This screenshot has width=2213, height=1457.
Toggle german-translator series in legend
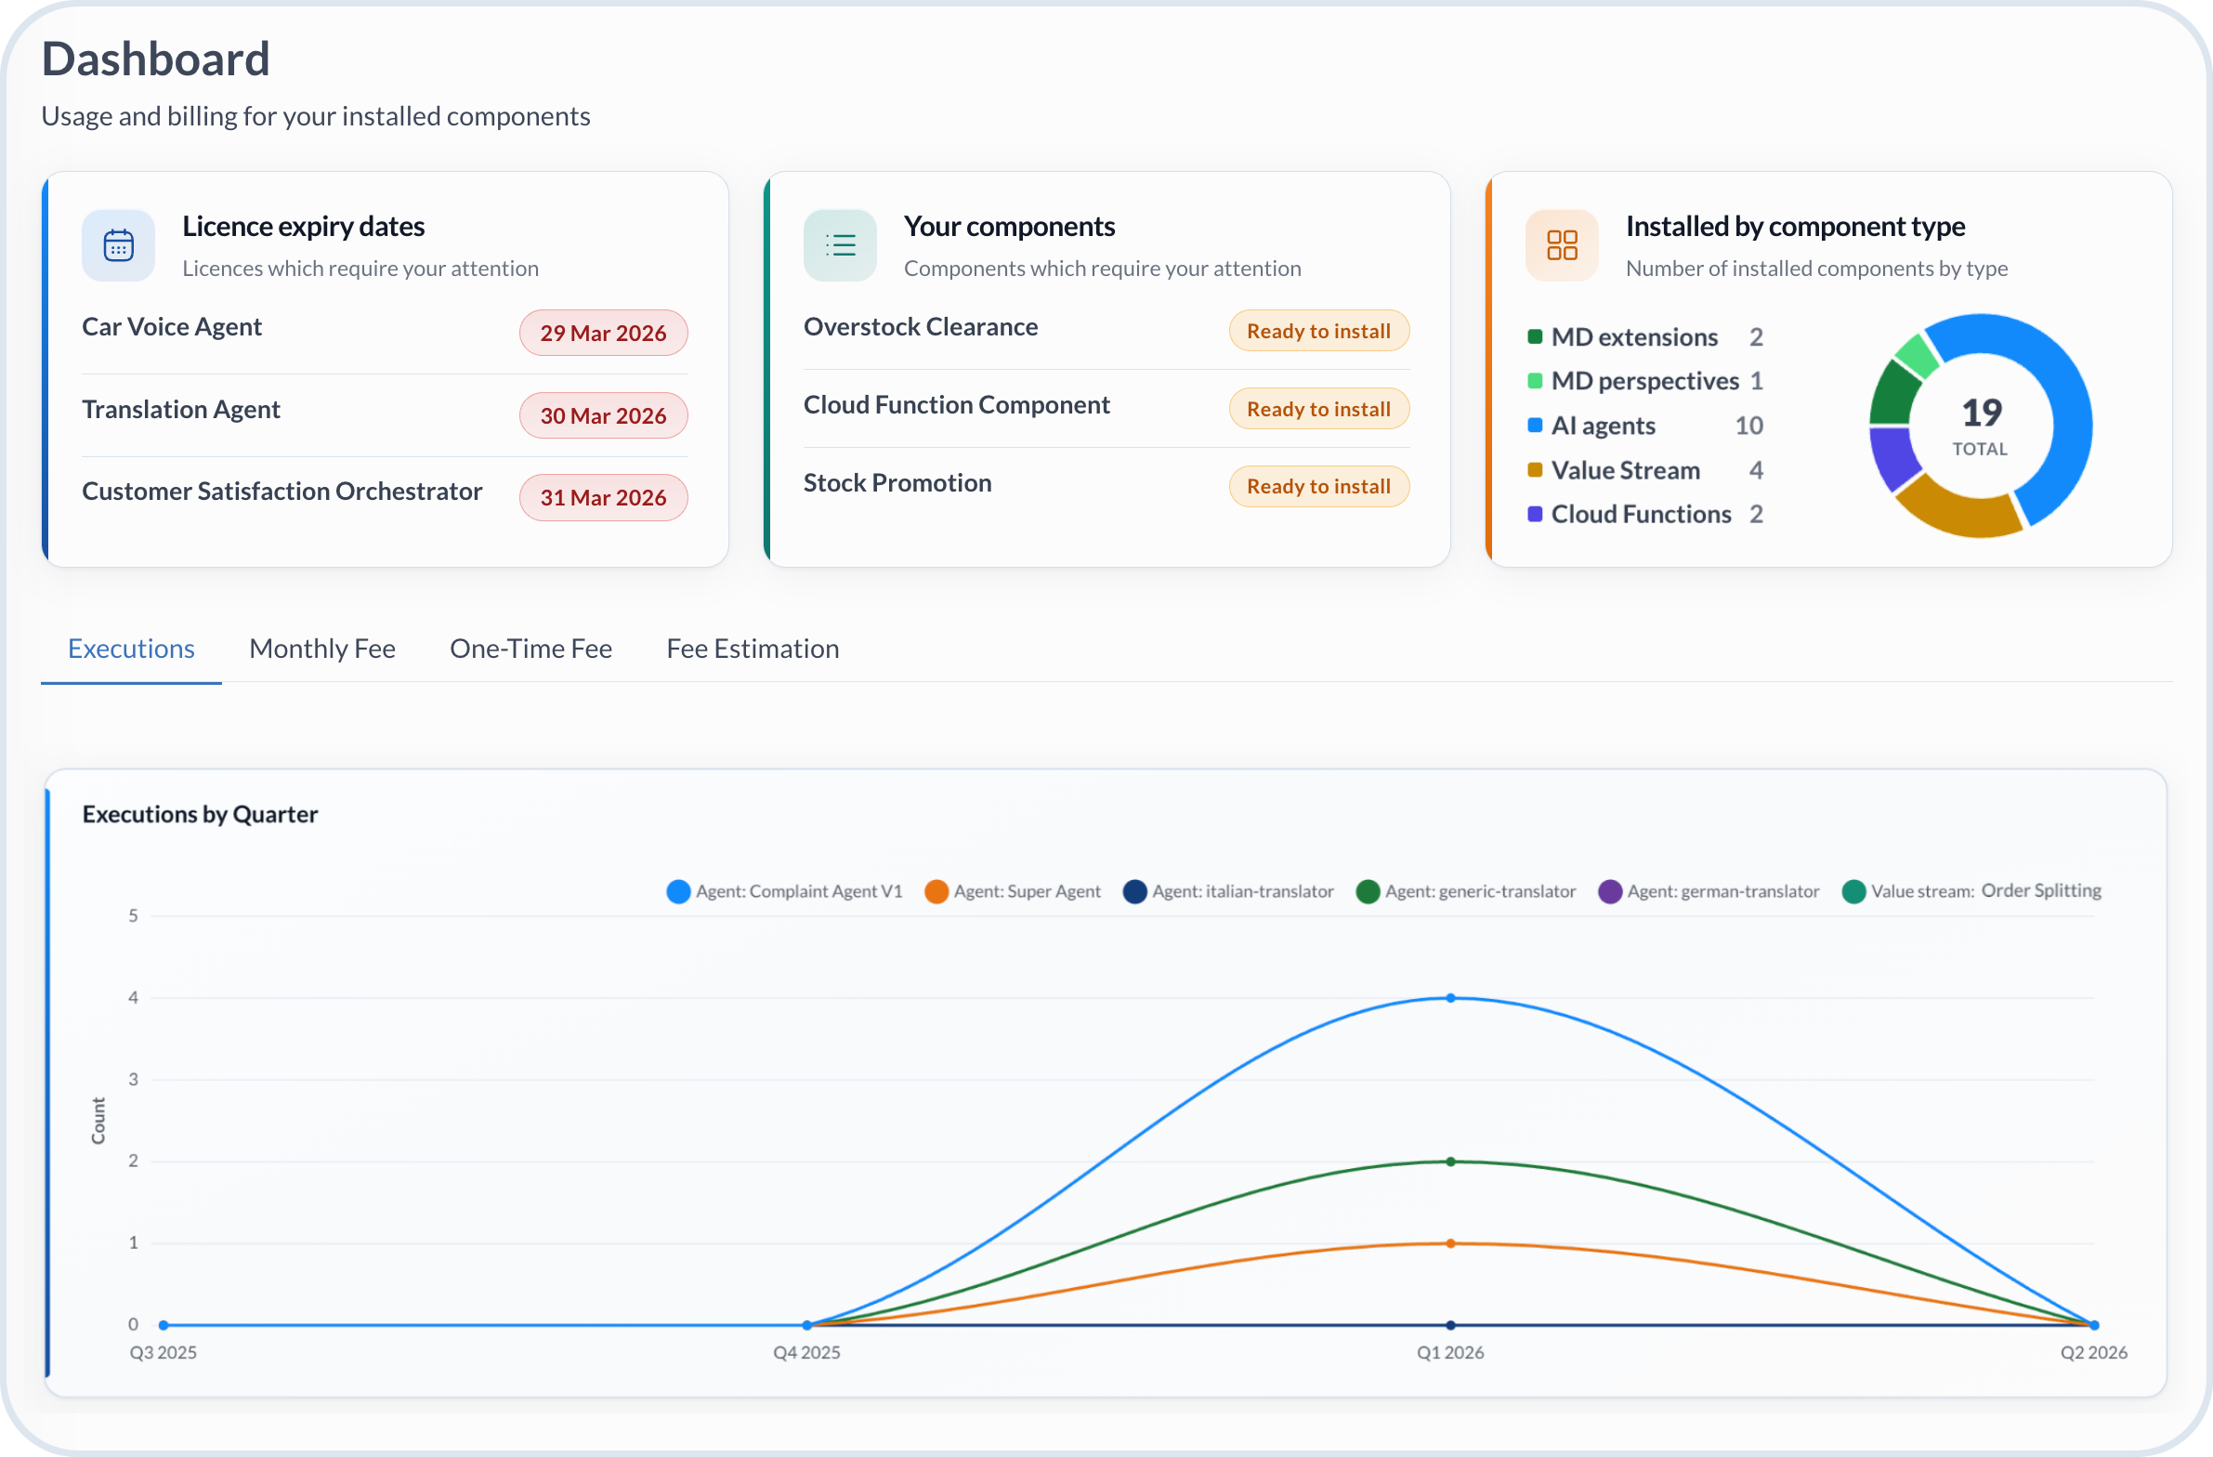point(1709,892)
